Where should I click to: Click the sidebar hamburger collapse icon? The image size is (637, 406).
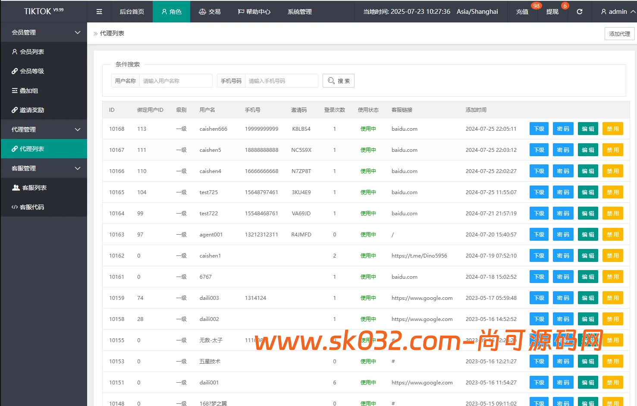point(99,11)
